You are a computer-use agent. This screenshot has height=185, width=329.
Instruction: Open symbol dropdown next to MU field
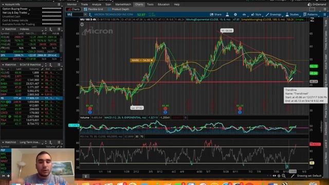(x=85, y=14)
